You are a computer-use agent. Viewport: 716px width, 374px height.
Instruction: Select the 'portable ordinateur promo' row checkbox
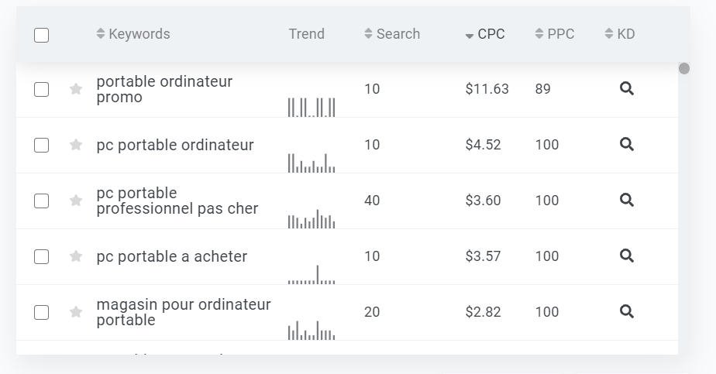(42, 90)
